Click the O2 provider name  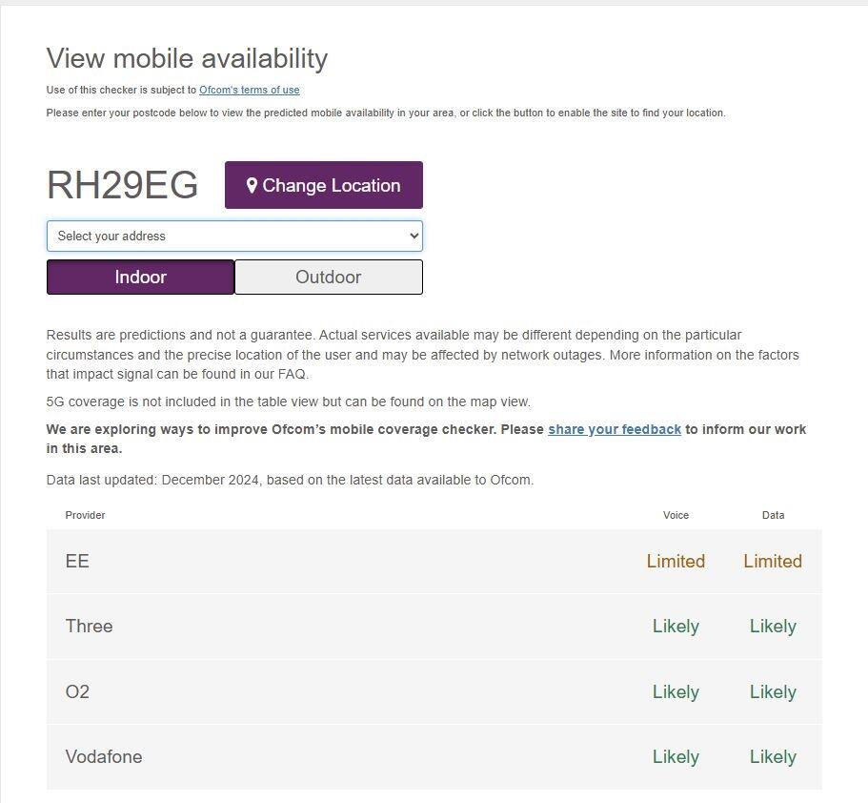pyautogui.click(x=77, y=691)
